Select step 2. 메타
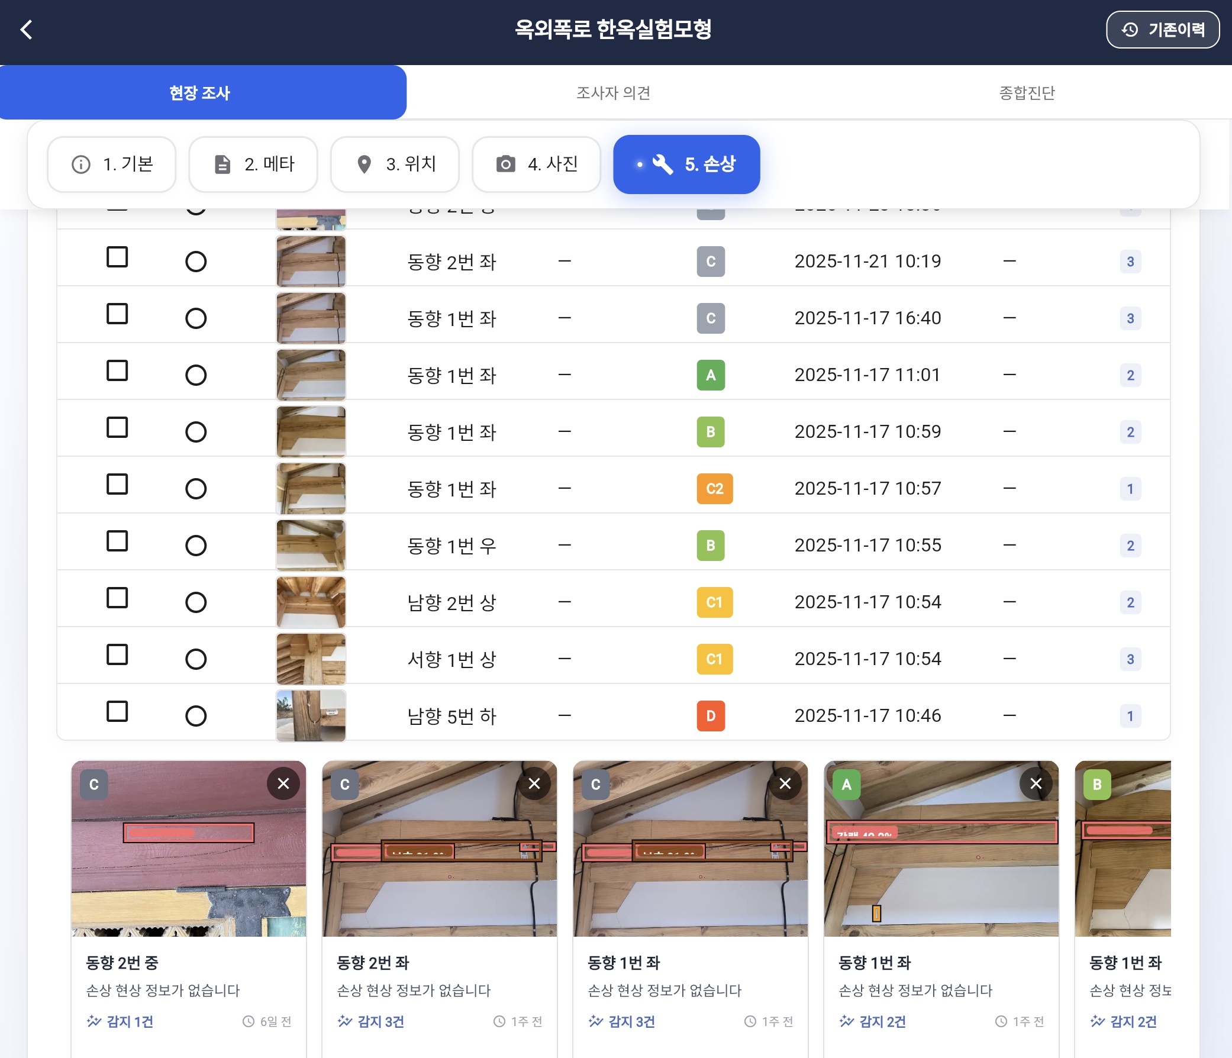 [x=253, y=163]
